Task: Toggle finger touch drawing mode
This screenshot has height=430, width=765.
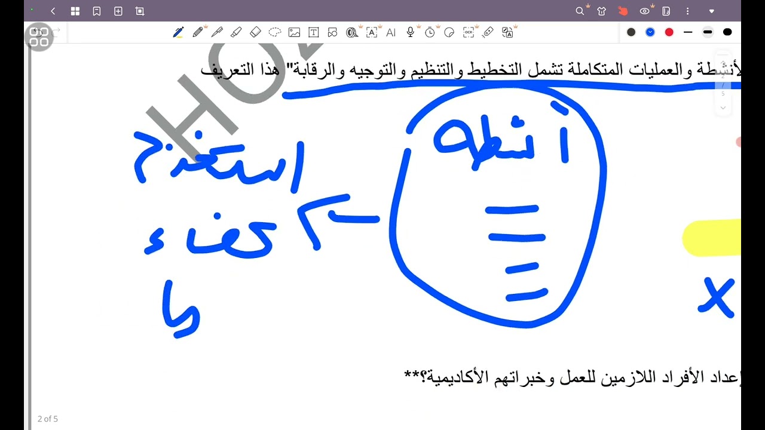Action: [623, 11]
